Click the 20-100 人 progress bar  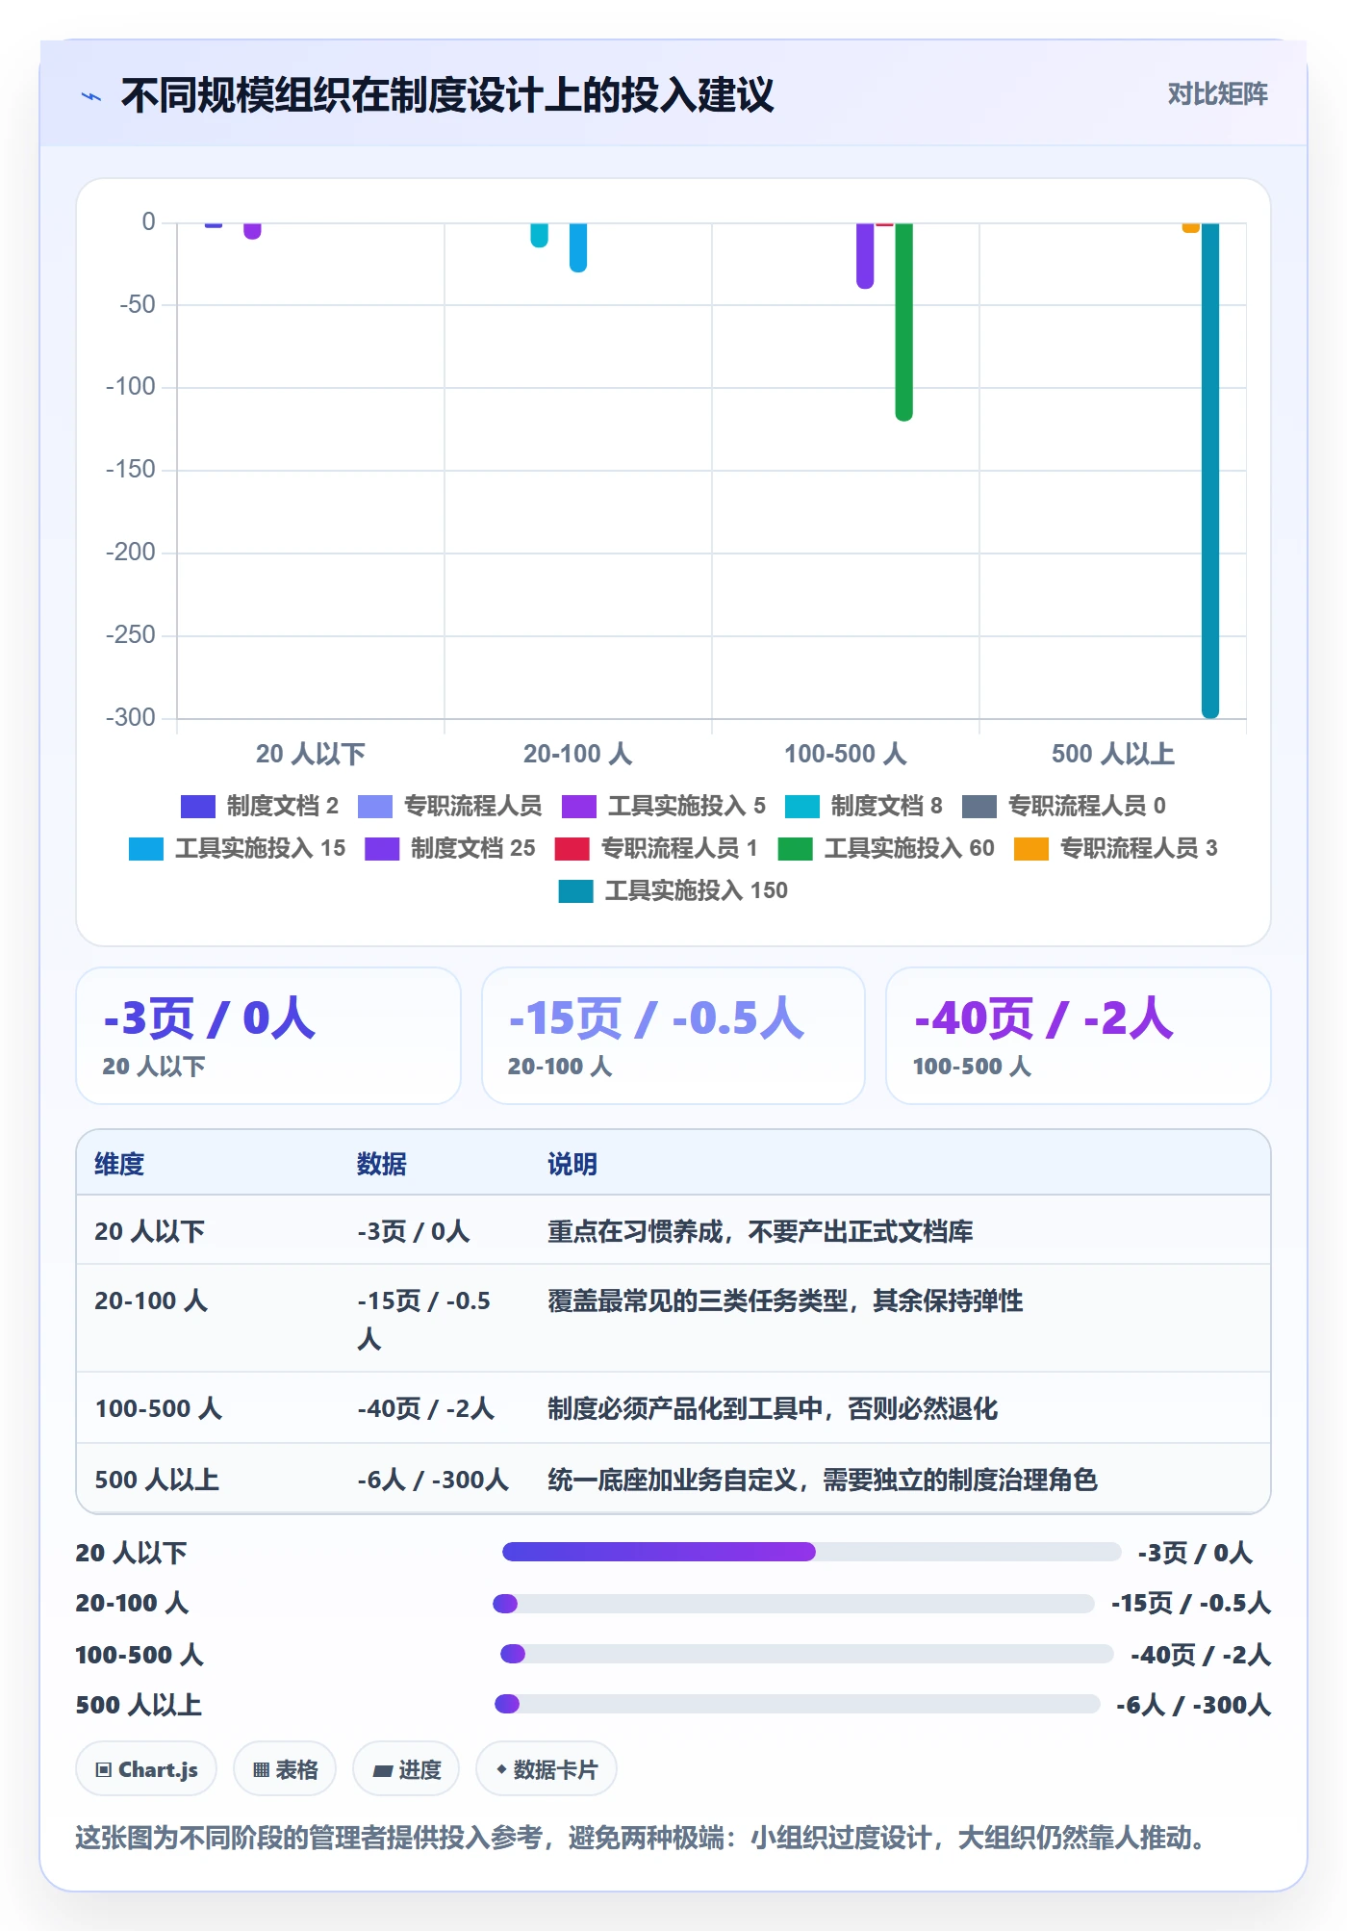point(794,1604)
